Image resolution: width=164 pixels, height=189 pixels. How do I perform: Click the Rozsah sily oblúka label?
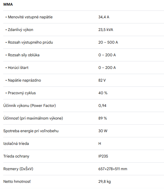point(24,55)
